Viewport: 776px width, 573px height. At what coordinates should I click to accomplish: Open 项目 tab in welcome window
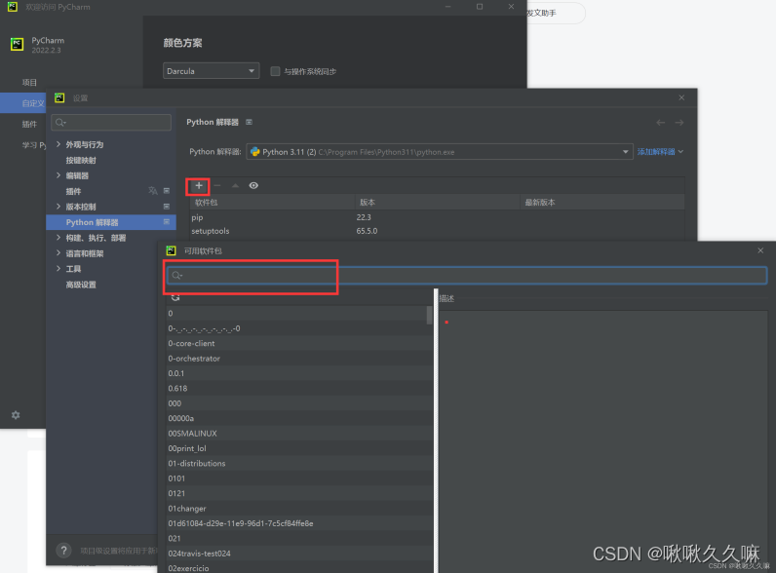tap(29, 82)
